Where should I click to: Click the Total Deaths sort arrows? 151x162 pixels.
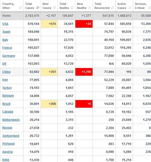coord(72,8)
